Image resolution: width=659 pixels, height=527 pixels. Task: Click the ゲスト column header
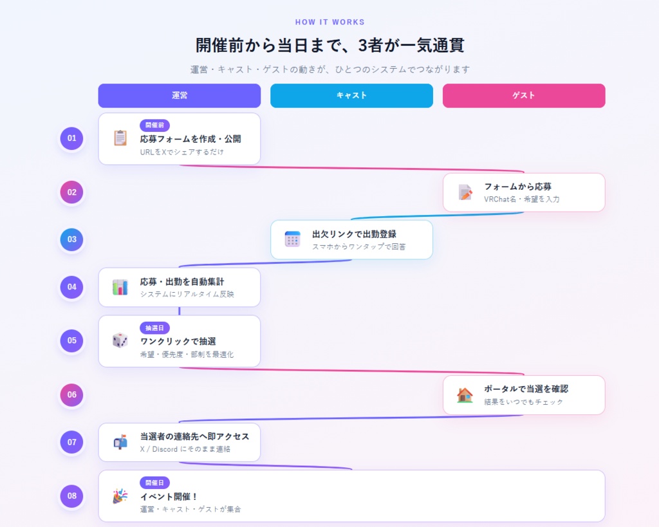[x=524, y=96]
